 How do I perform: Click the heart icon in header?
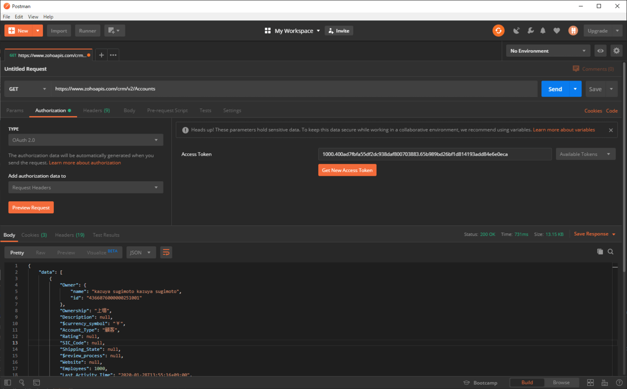[x=556, y=31]
